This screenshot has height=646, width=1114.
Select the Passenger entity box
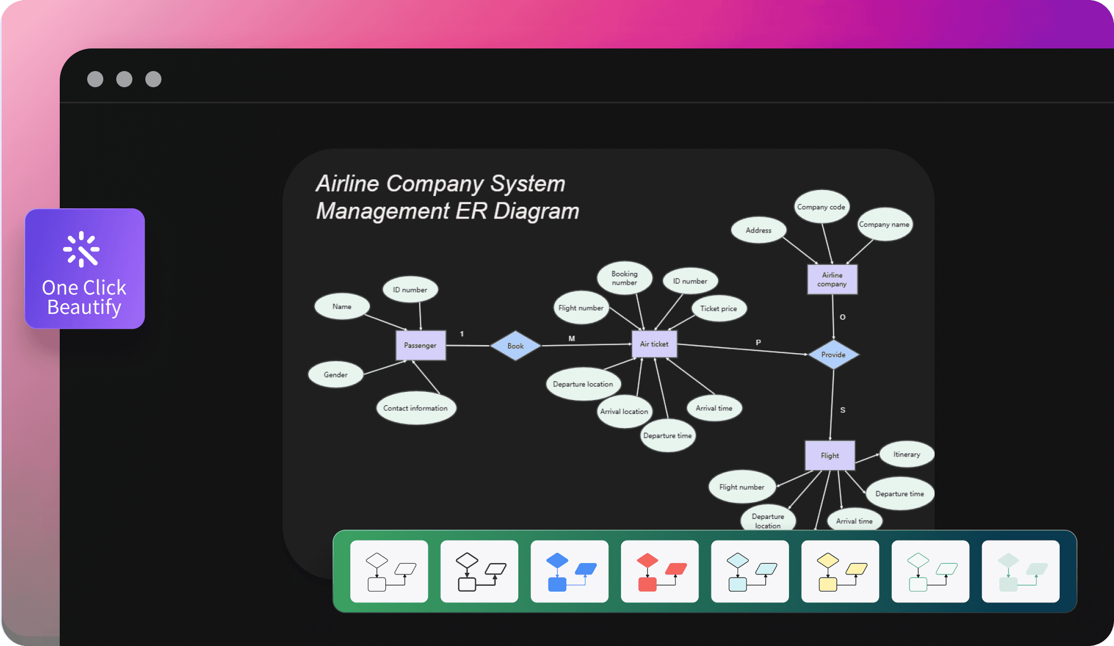[x=421, y=345]
